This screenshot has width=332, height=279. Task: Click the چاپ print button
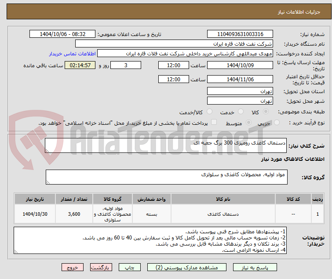130,268
